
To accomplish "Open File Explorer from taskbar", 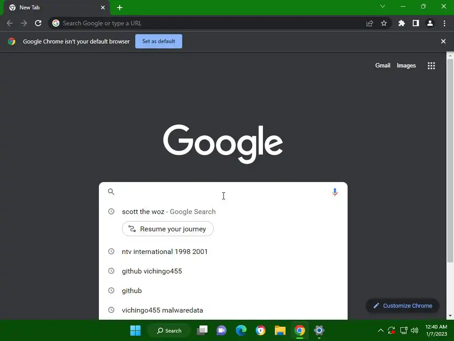I will (x=280, y=330).
